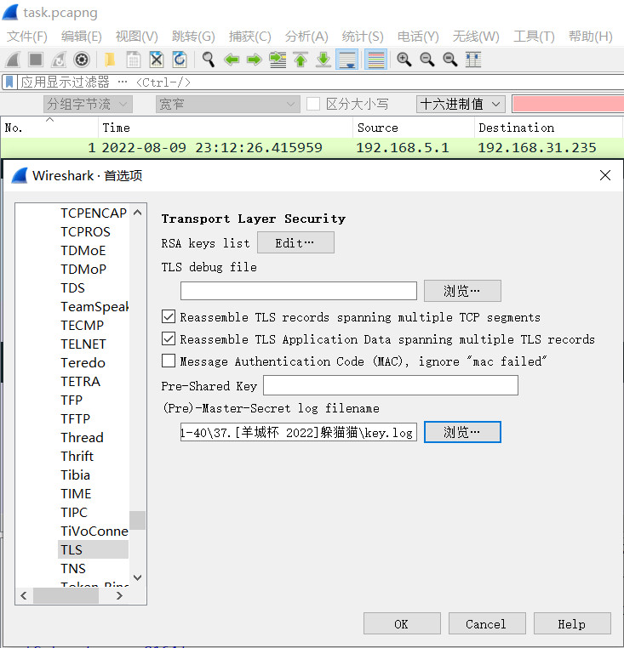This screenshot has height=648, width=624.
Task: Toggle packet colorize rules icon
Action: pos(375,60)
